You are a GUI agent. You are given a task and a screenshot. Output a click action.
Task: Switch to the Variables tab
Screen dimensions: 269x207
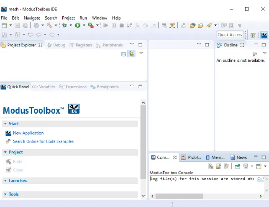click(x=44, y=87)
